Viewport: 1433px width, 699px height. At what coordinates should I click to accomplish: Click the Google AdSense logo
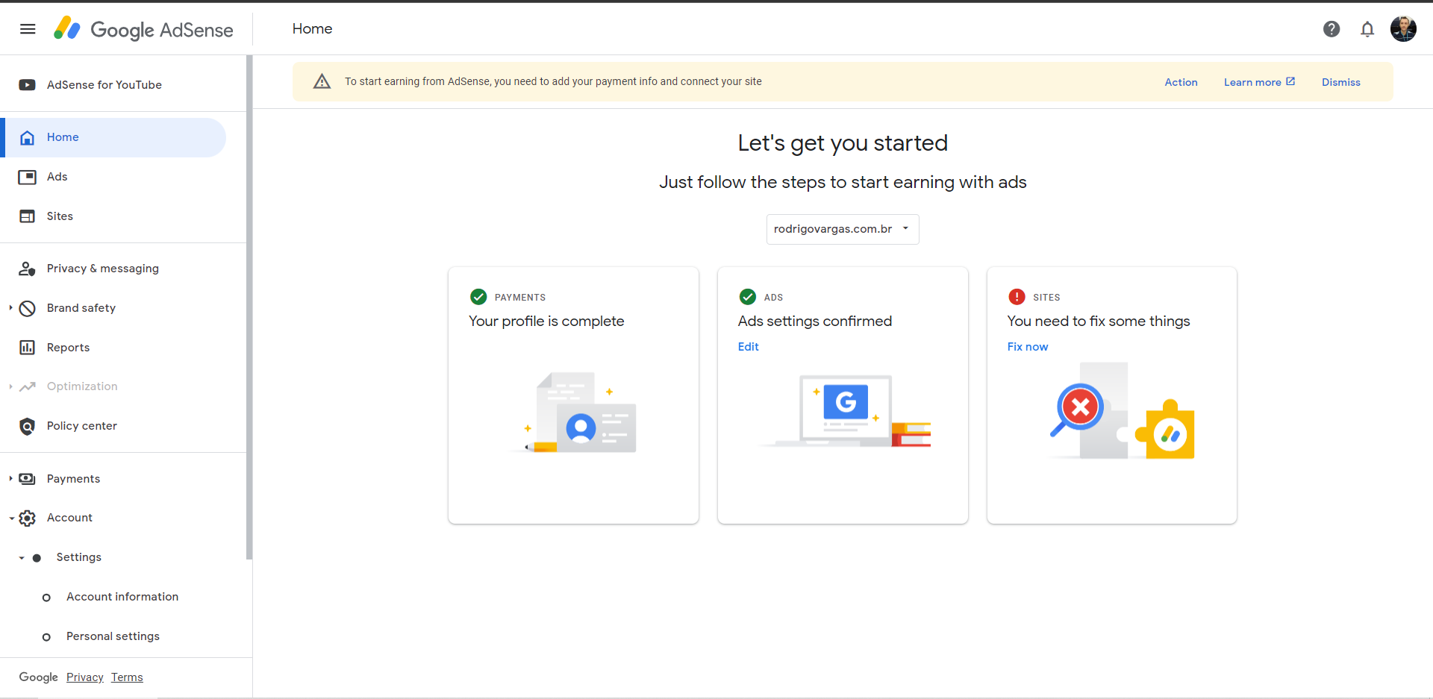coord(143,29)
